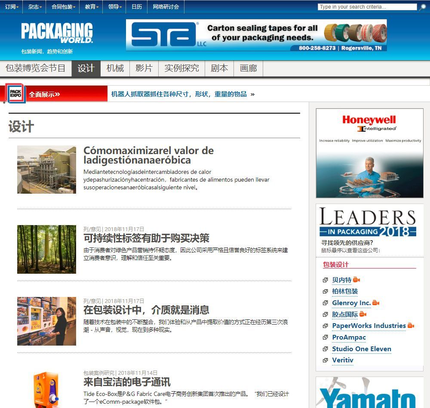Click the search criteria input field
This screenshot has height=408, width=430.
(368, 7)
